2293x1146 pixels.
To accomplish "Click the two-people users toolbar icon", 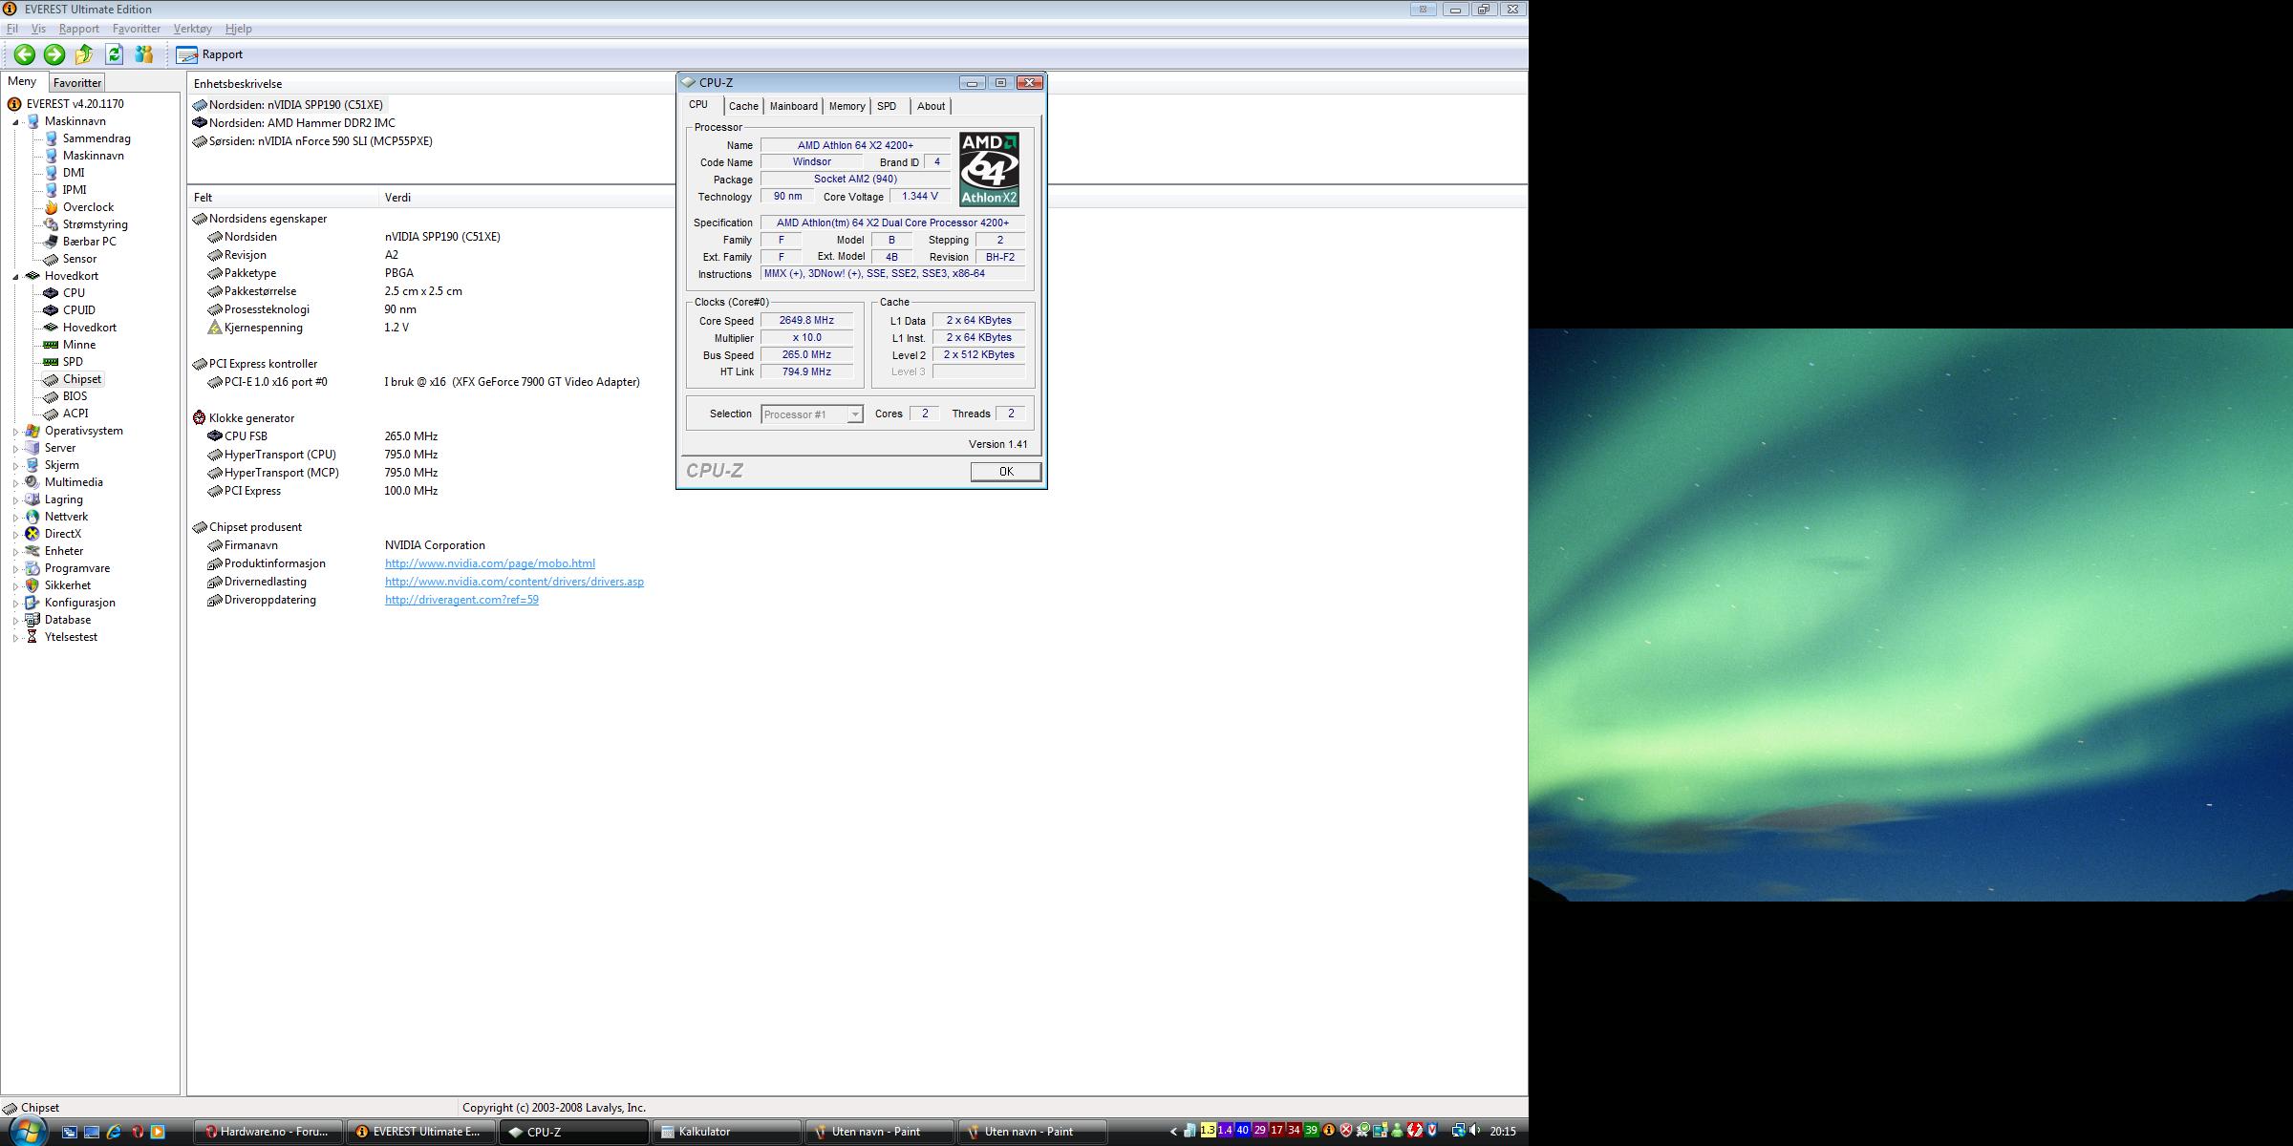I will (144, 54).
